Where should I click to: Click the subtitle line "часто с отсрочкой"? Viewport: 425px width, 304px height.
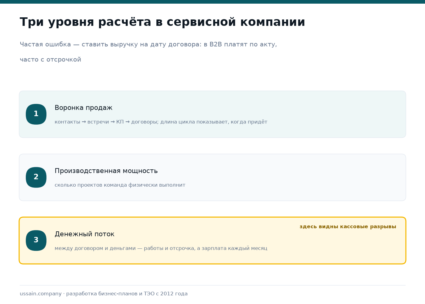pyautogui.click(x=50, y=60)
